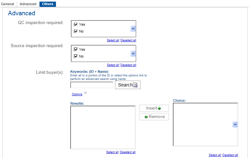249x158 pixels.
Task: Click Deselect all under Source inspection list
Action: point(128,65)
